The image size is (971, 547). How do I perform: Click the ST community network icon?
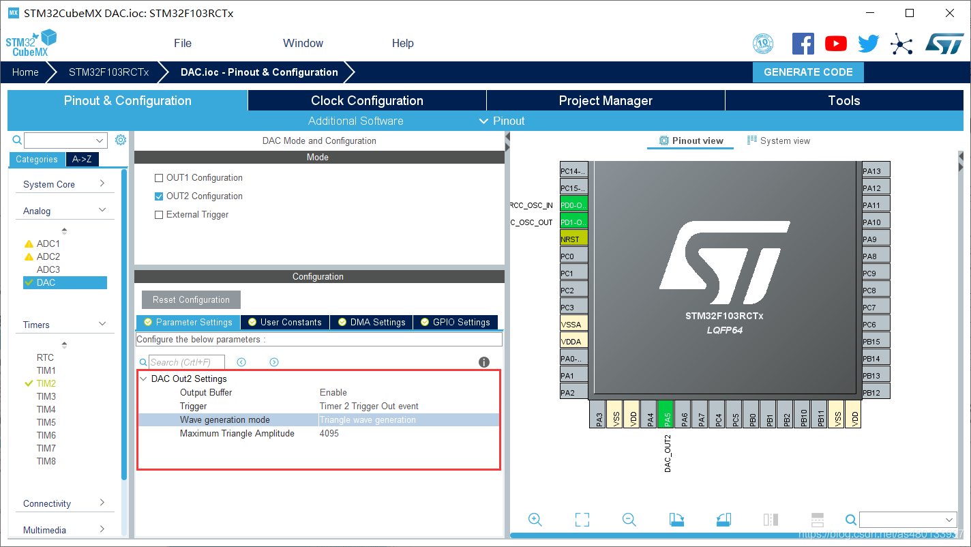[901, 44]
